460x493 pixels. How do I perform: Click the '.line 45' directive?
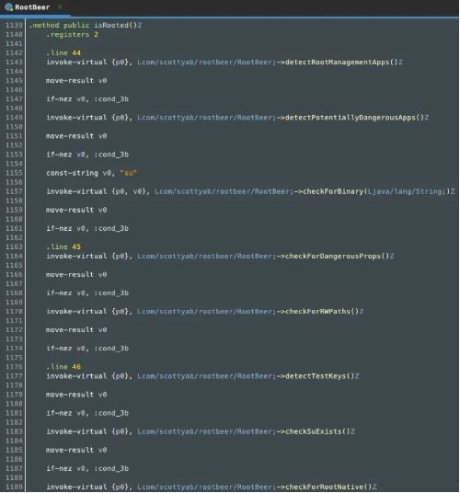(x=63, y=246)
